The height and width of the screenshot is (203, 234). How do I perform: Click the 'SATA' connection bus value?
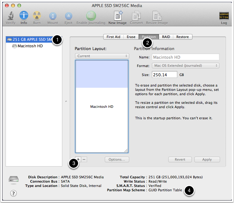coord(65,181)
